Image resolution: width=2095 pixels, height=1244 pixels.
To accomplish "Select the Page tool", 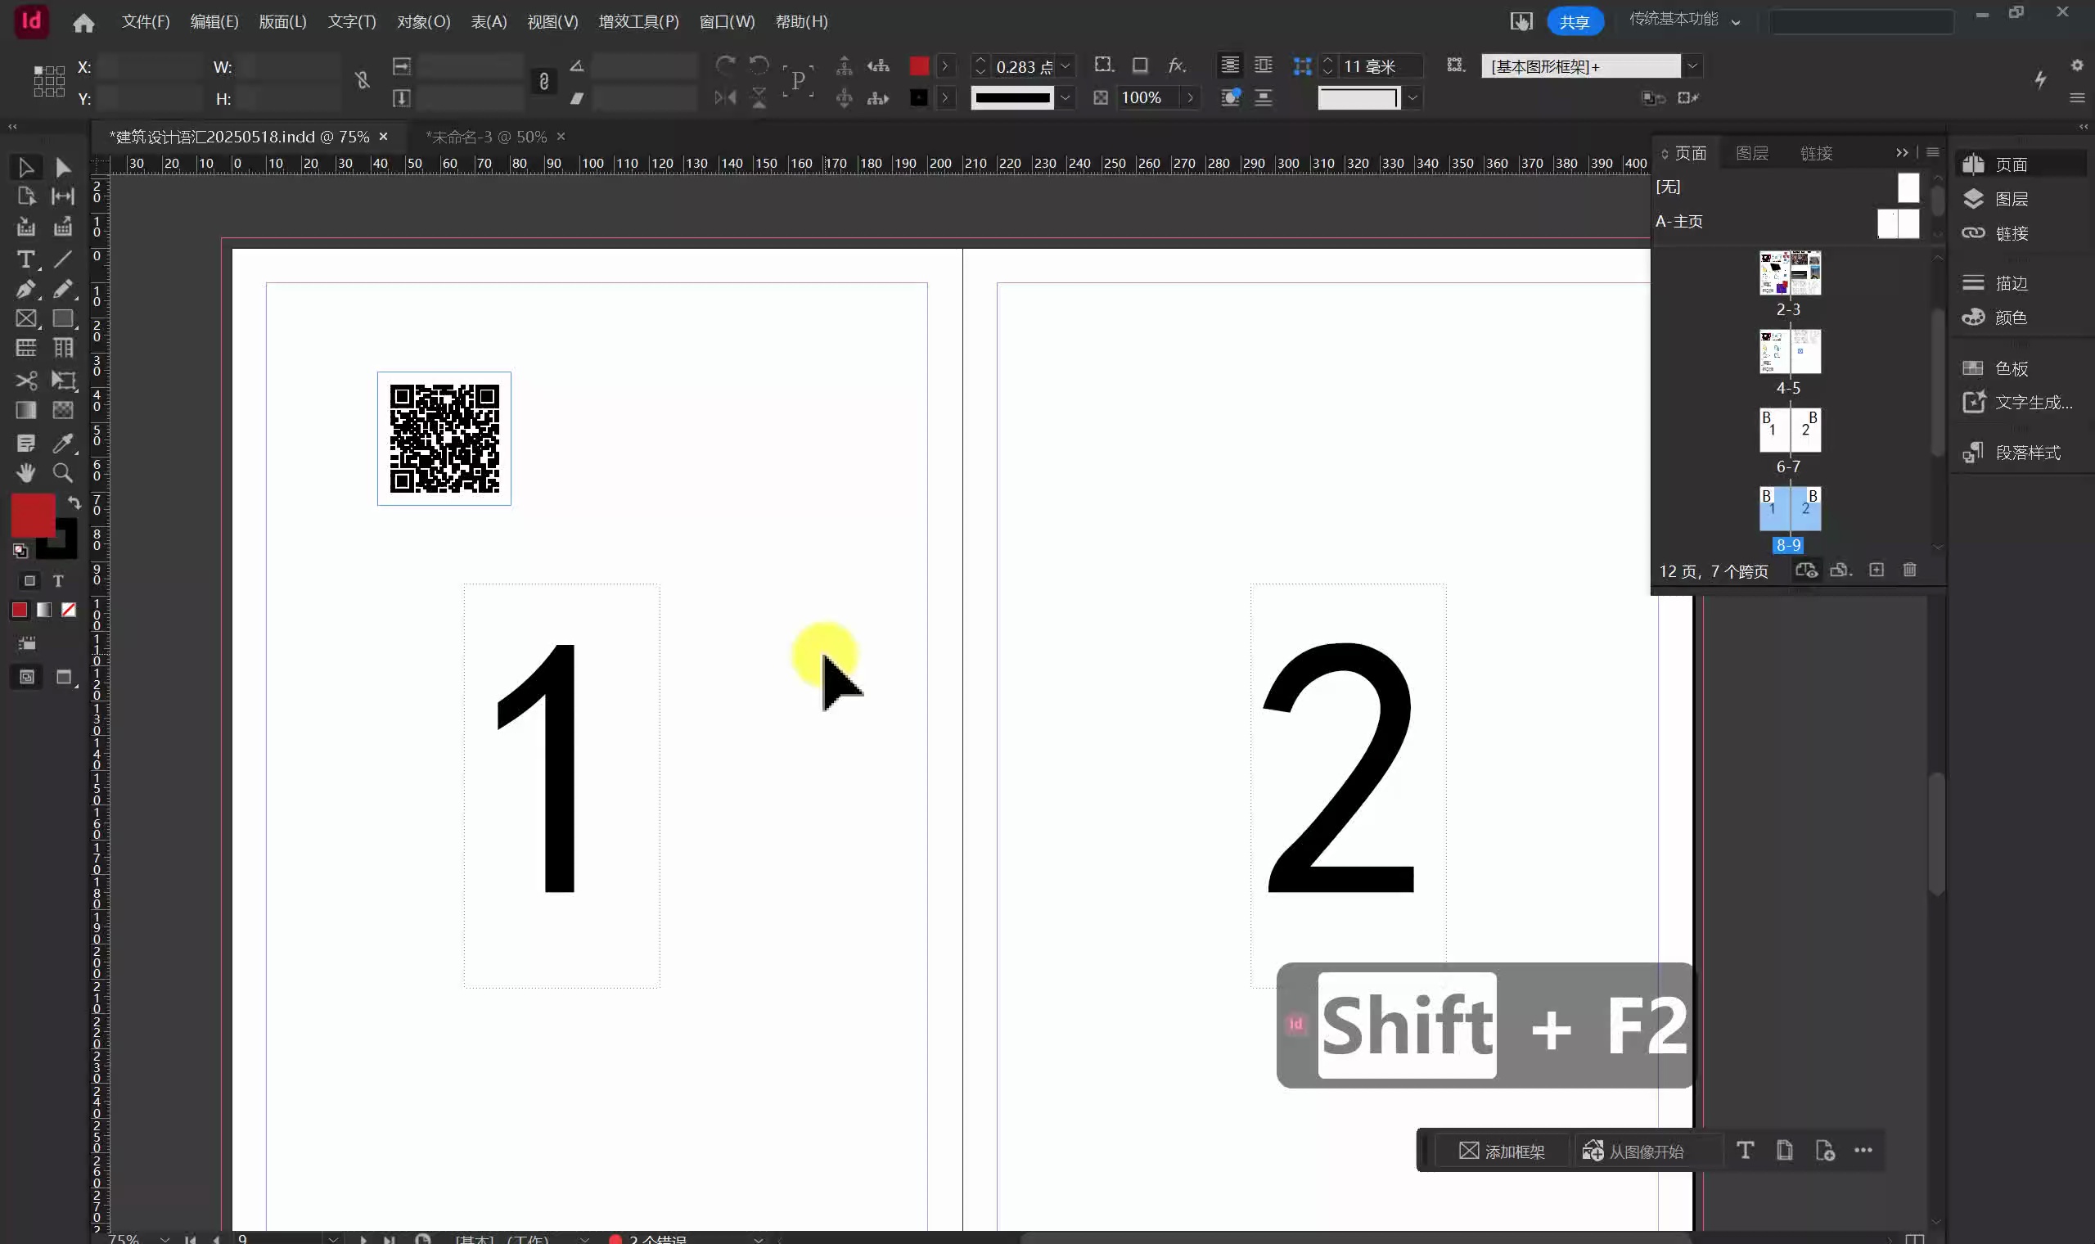I will point(26,196).
